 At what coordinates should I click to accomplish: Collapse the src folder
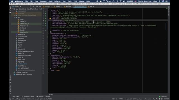tap(14, 17)
